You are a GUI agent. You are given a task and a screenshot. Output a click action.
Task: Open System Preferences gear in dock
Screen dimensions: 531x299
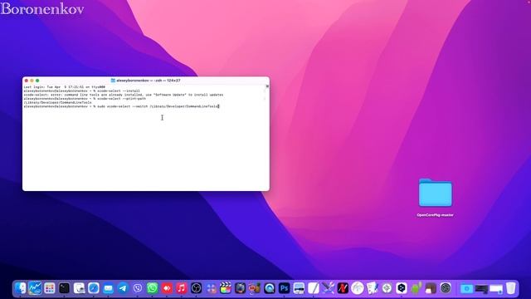(x=446, y=288)
